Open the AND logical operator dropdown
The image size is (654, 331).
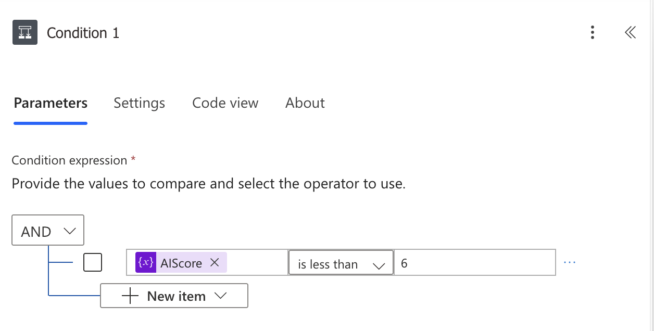(48, 231)
